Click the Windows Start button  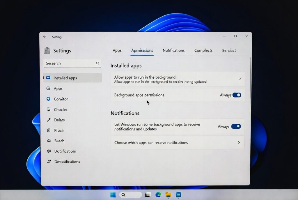click(x=113, y=195)
